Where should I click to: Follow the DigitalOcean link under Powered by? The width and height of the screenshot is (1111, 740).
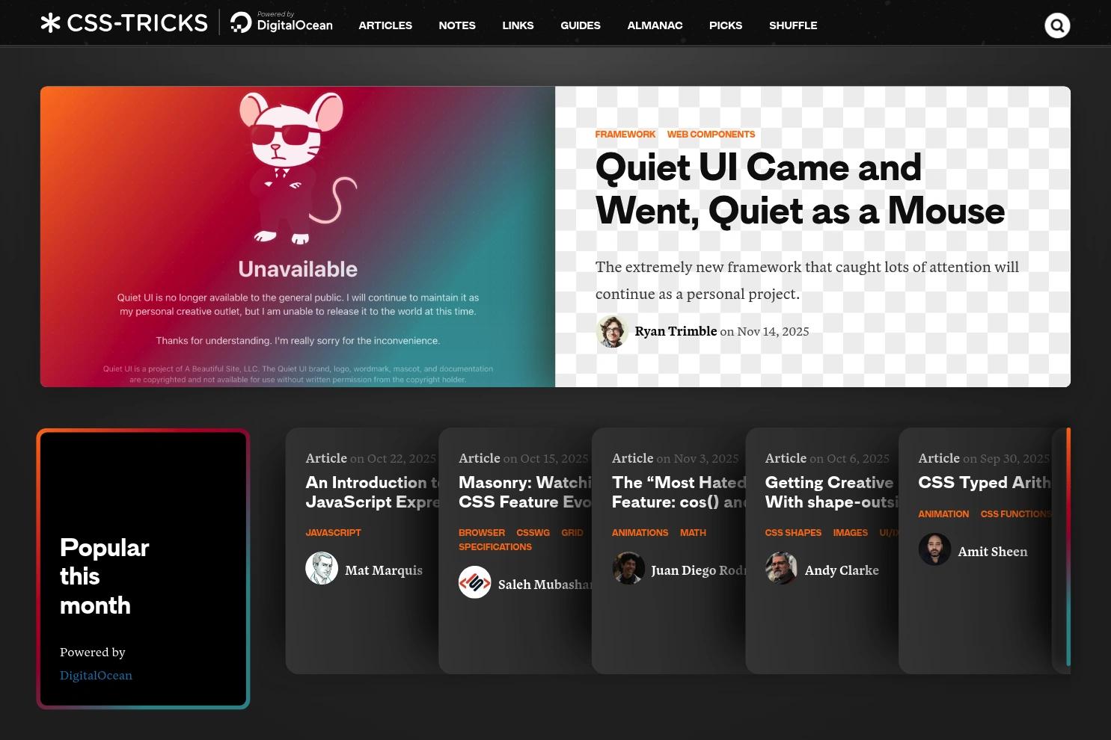(96, 675)
